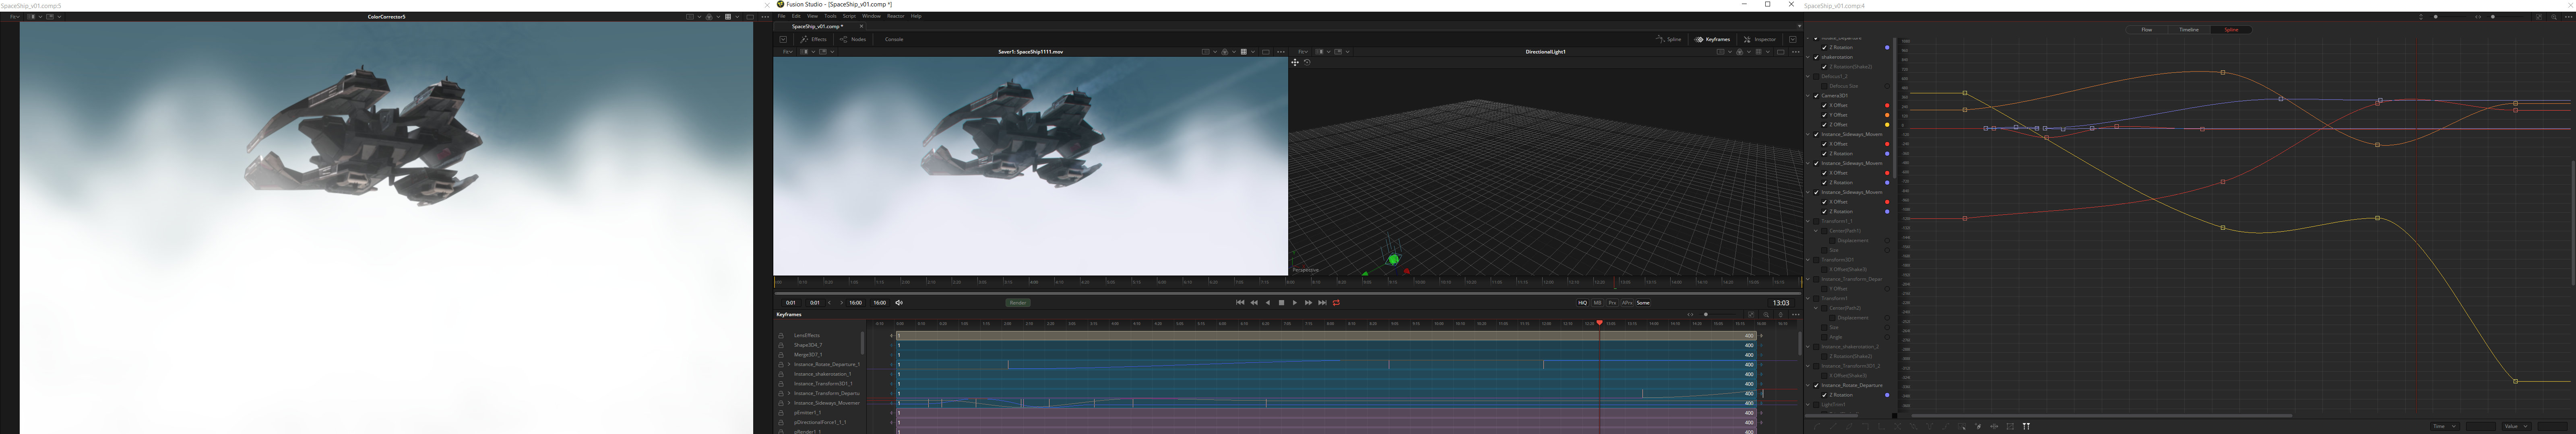Screen dimensions: 2576x434
Task: Open DirectionalLight1 viewer three-dot menu
Action: click(1795, 52)
